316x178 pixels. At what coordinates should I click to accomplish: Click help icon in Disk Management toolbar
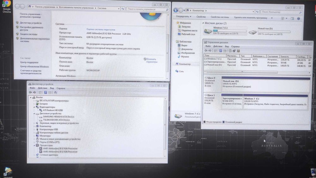[221, 51]
